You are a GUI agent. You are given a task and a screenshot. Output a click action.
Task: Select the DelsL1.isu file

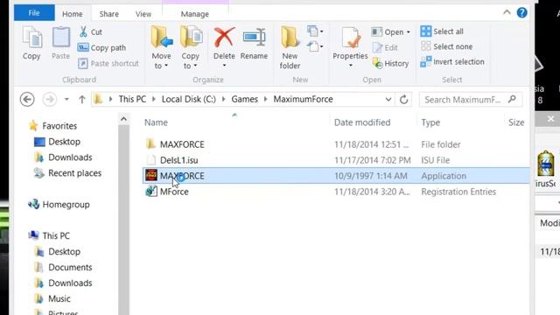(178, 160)
